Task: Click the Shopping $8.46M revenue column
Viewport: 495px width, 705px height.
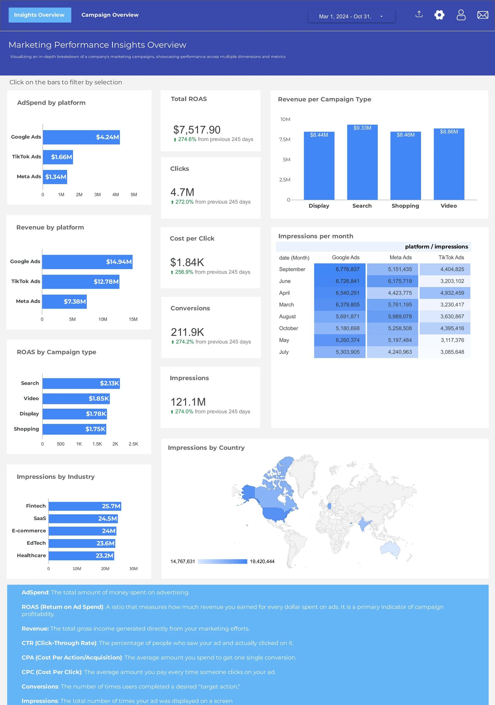Action: pos(406,166)
